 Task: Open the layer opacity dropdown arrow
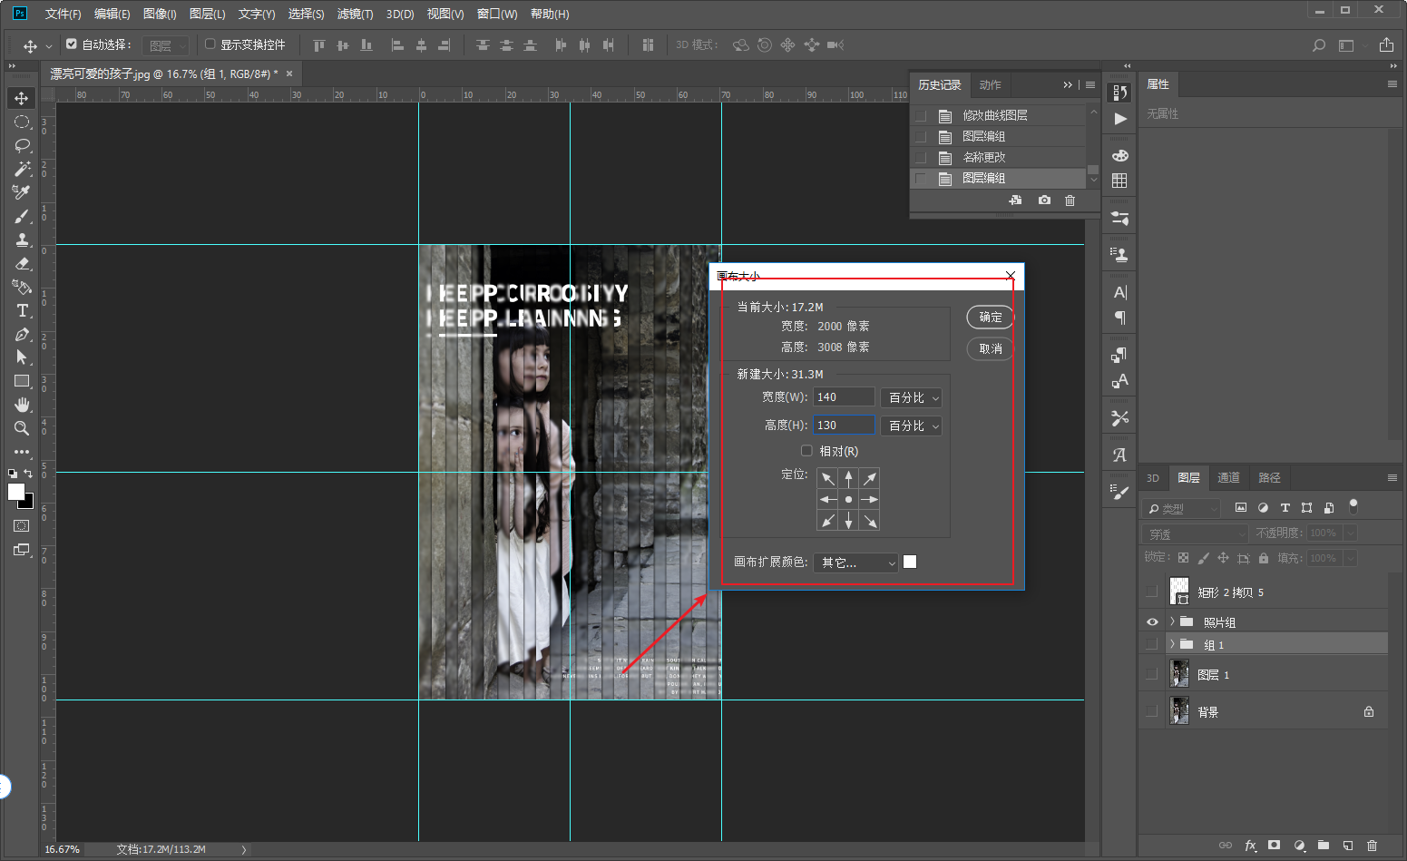click(1350, 533)
